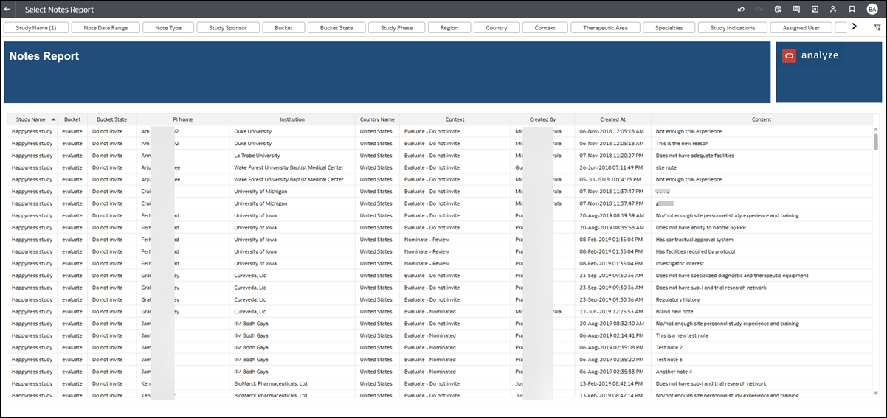Select 'Does not have specialized diagnostic' content cell
Image resolution: width=887 pixels, height=418 pixels.
point(762,276)
